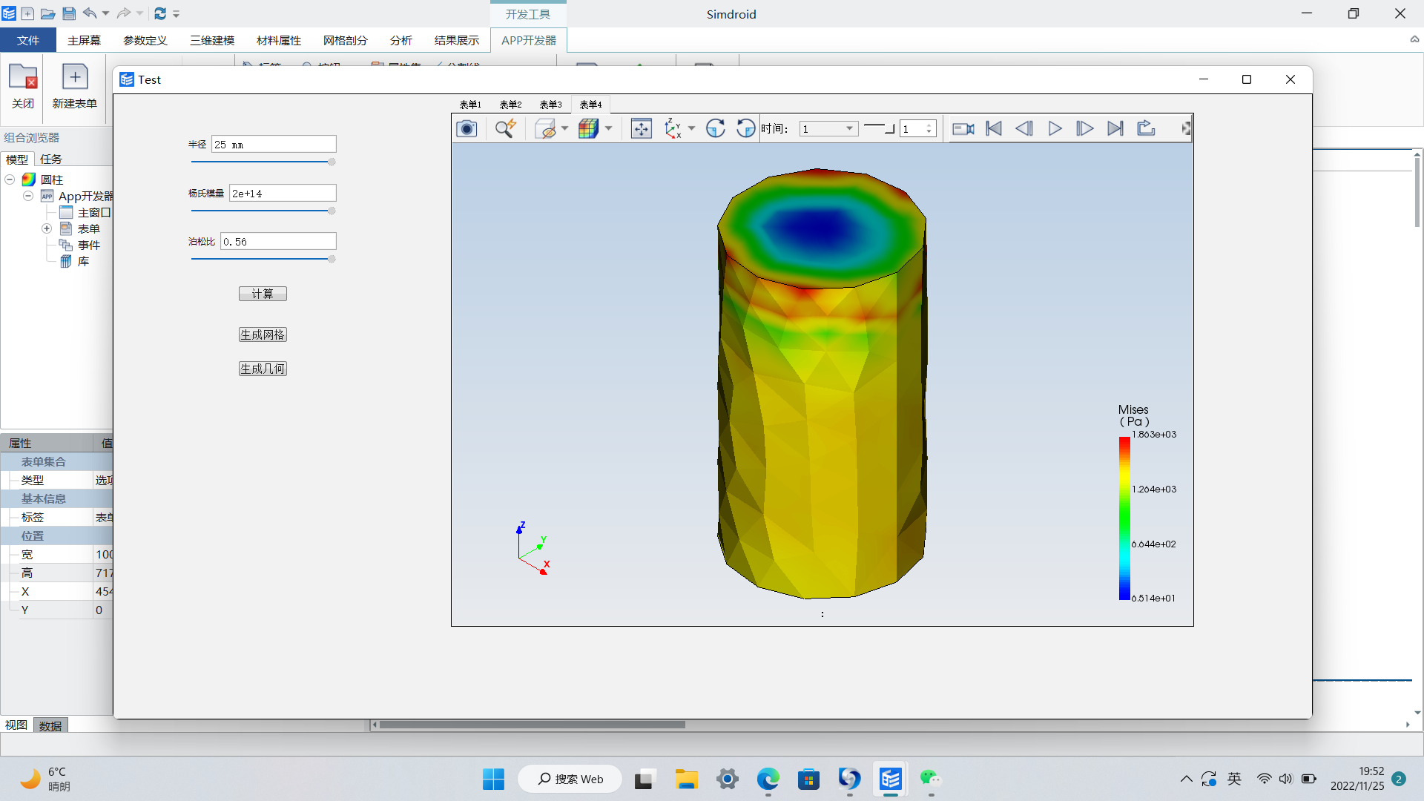Open the 参数定义 ribbon tab
1424x801 pixels.
145,40
